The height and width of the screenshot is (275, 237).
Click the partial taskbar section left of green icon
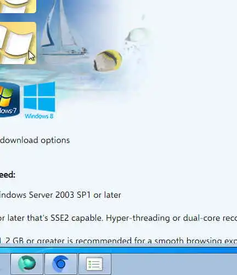click(x=5, y=264)
